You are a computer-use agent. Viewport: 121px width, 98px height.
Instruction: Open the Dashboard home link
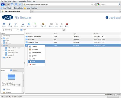pos(113,18)
